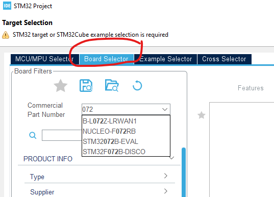Screen dimensions: 274x197
Task: Expand the Supplier filter section
Action: [x=99, y=191]
